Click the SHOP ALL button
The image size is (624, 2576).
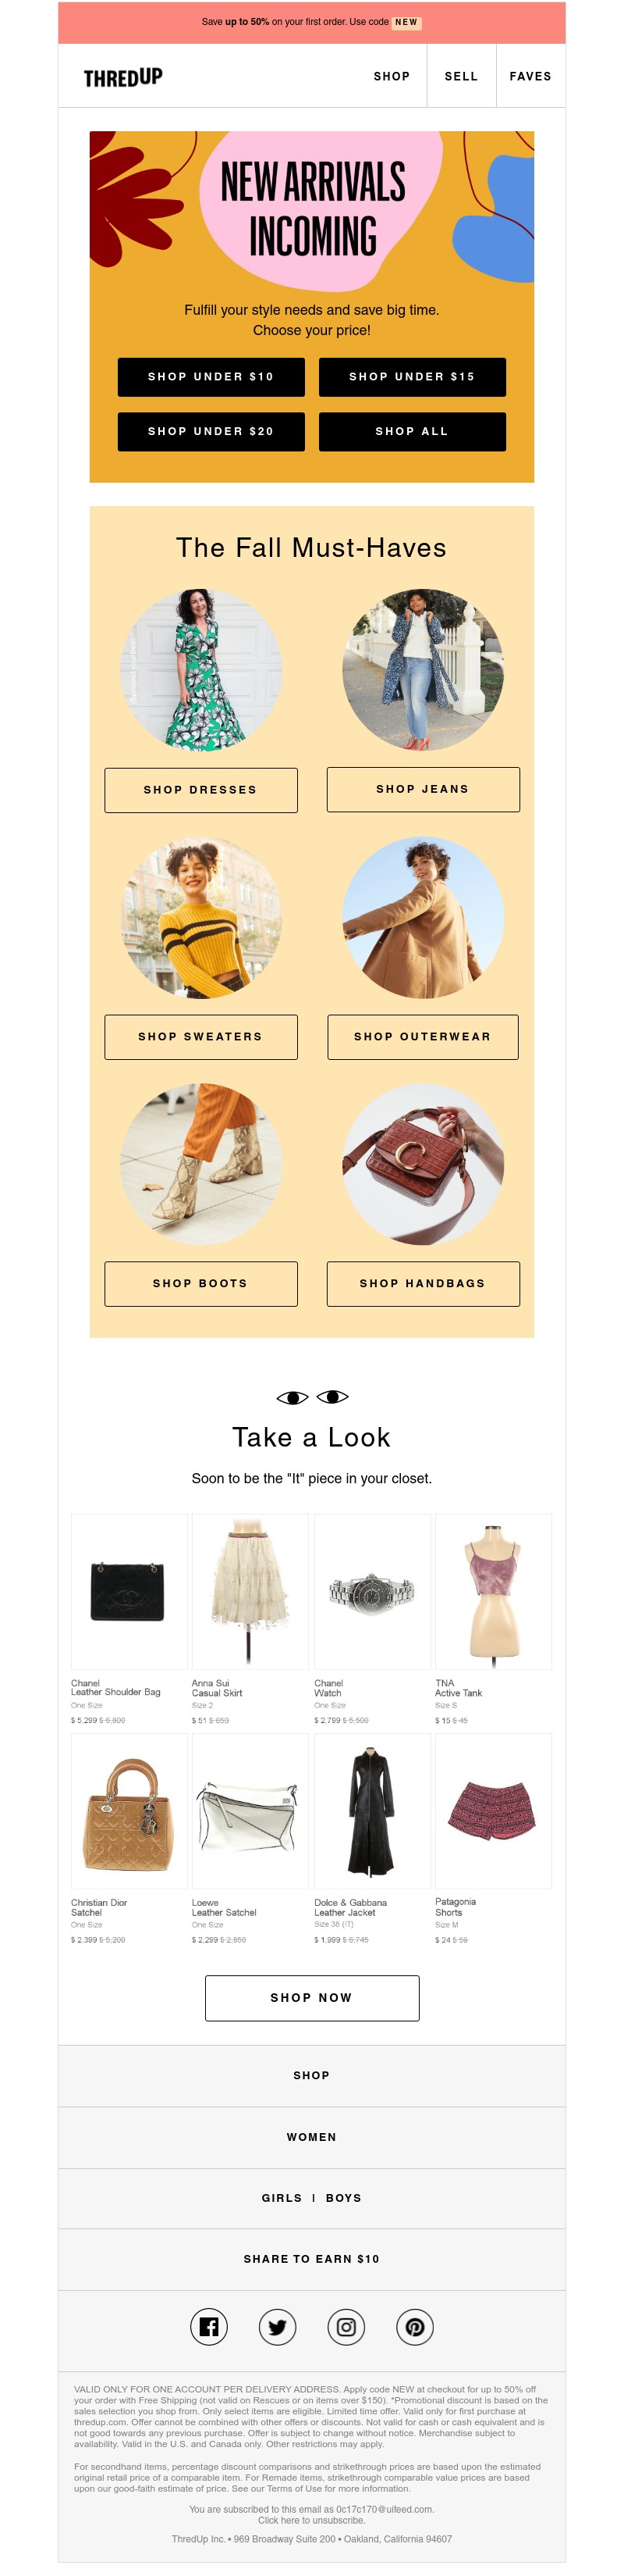tap(413, 432)
